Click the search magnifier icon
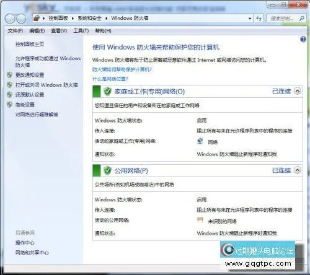 (302, 19)
